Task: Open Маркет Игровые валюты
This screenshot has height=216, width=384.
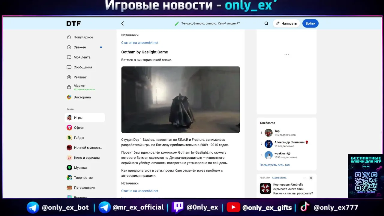Action: click(x=84, y=87)
